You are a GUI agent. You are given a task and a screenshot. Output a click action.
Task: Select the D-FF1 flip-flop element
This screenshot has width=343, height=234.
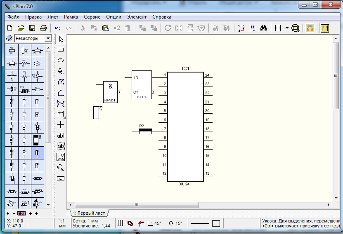142,85
